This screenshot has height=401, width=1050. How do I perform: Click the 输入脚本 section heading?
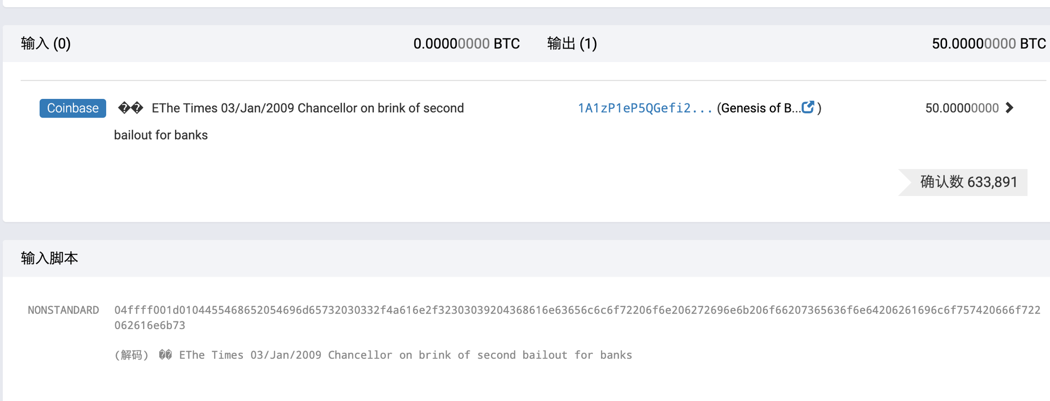pyautogui.click(x=50, y=258)
